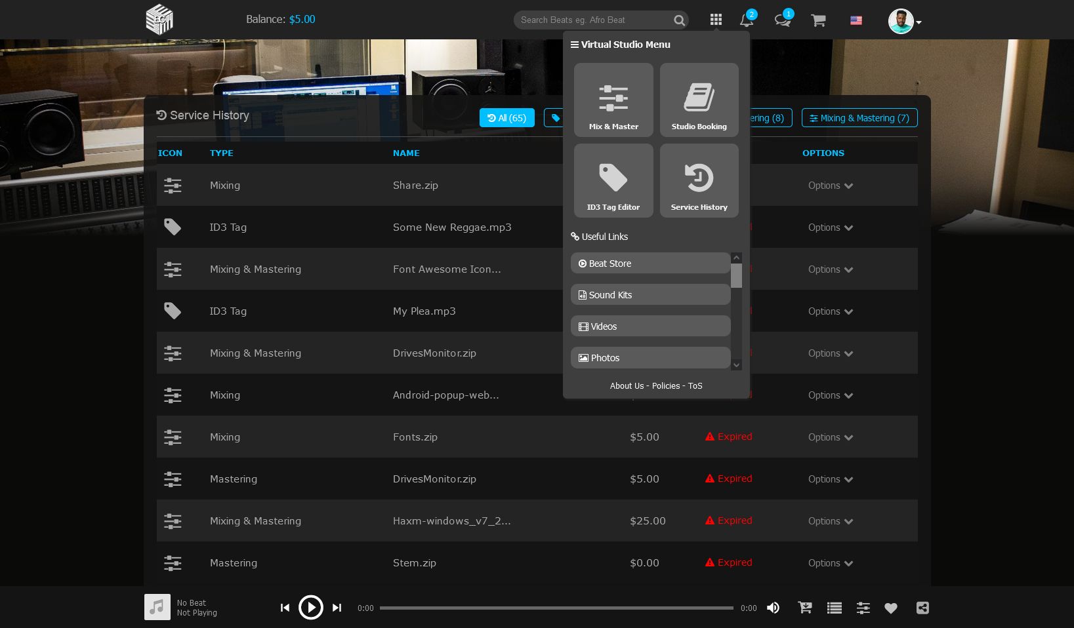Screen dimensions: 1074x628
Task: Click the Search Beats input field
Action: pyautogui.click(x=594, y=20)
